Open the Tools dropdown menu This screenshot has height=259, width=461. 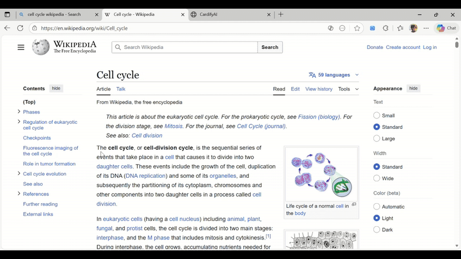pos(348,89)
